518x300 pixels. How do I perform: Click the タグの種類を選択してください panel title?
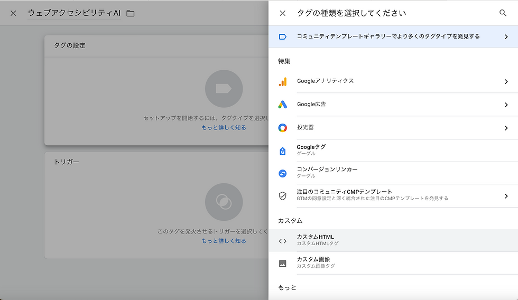click(x=351, y=13)
